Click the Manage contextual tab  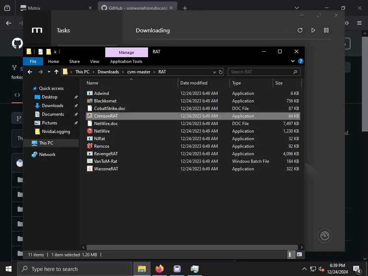tap(126, 52)
